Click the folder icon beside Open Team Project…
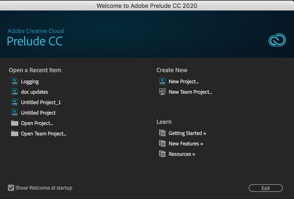Screen dimensions: 294x199 pos(15,134)
